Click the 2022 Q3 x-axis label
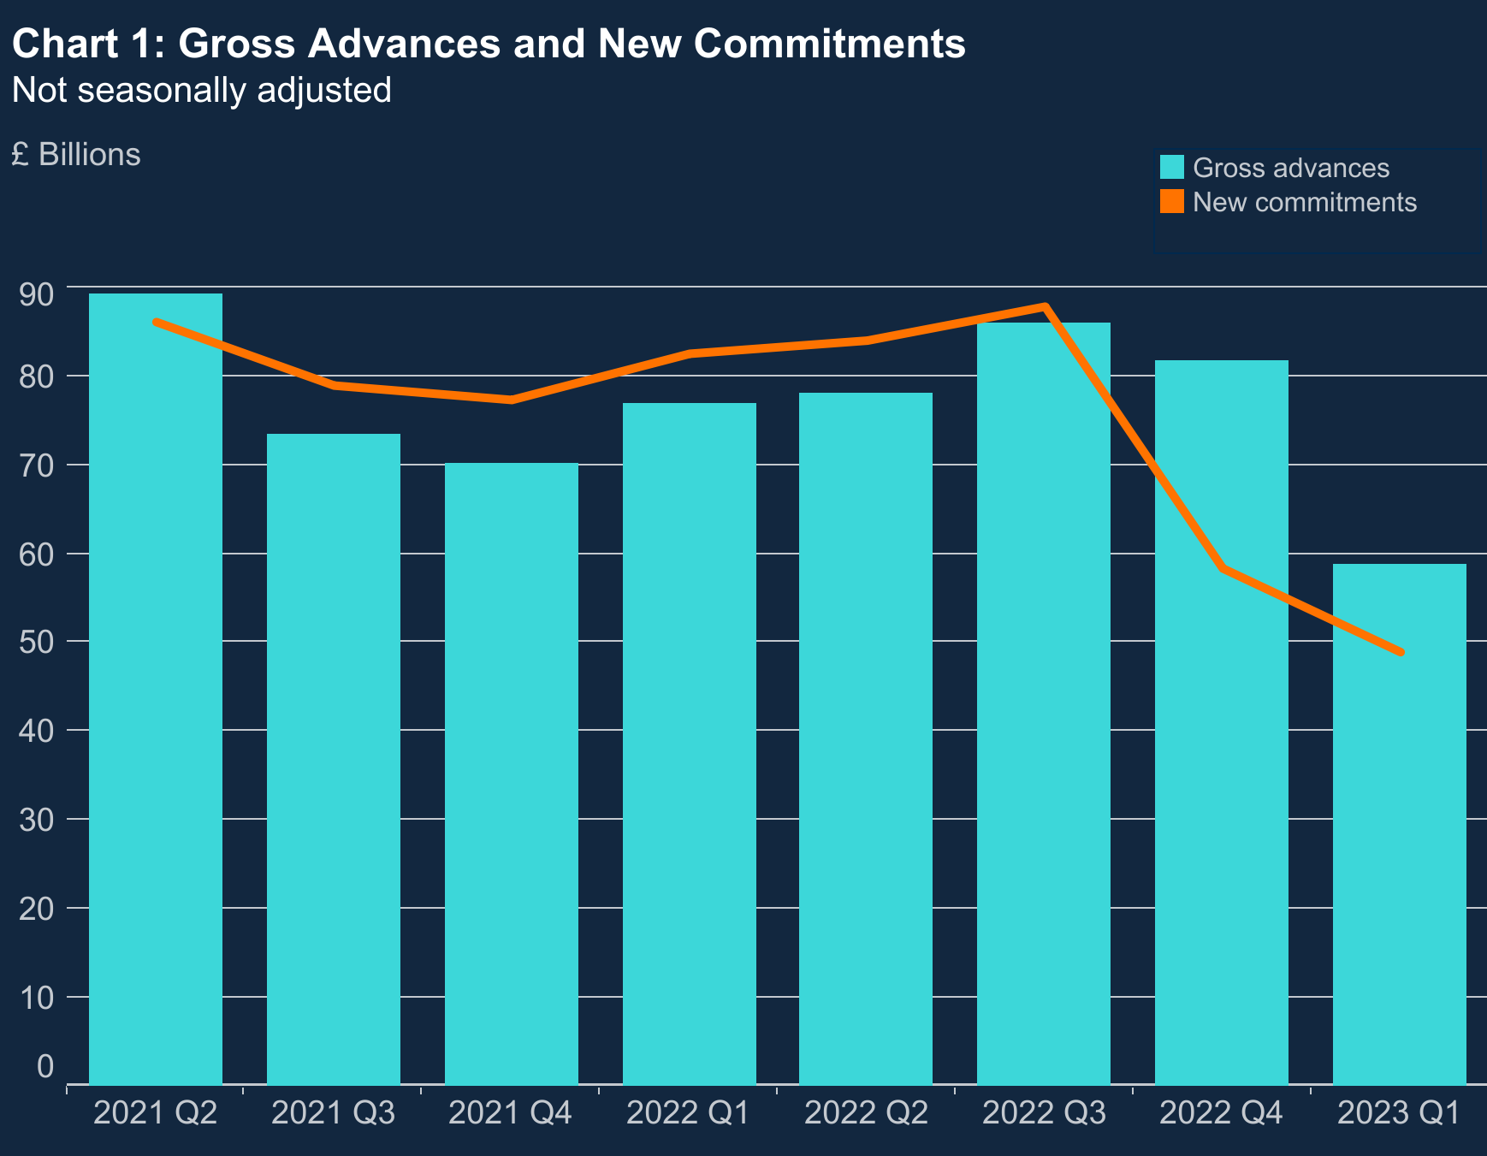The image size is (1487, 1156). point(1044,1113)
